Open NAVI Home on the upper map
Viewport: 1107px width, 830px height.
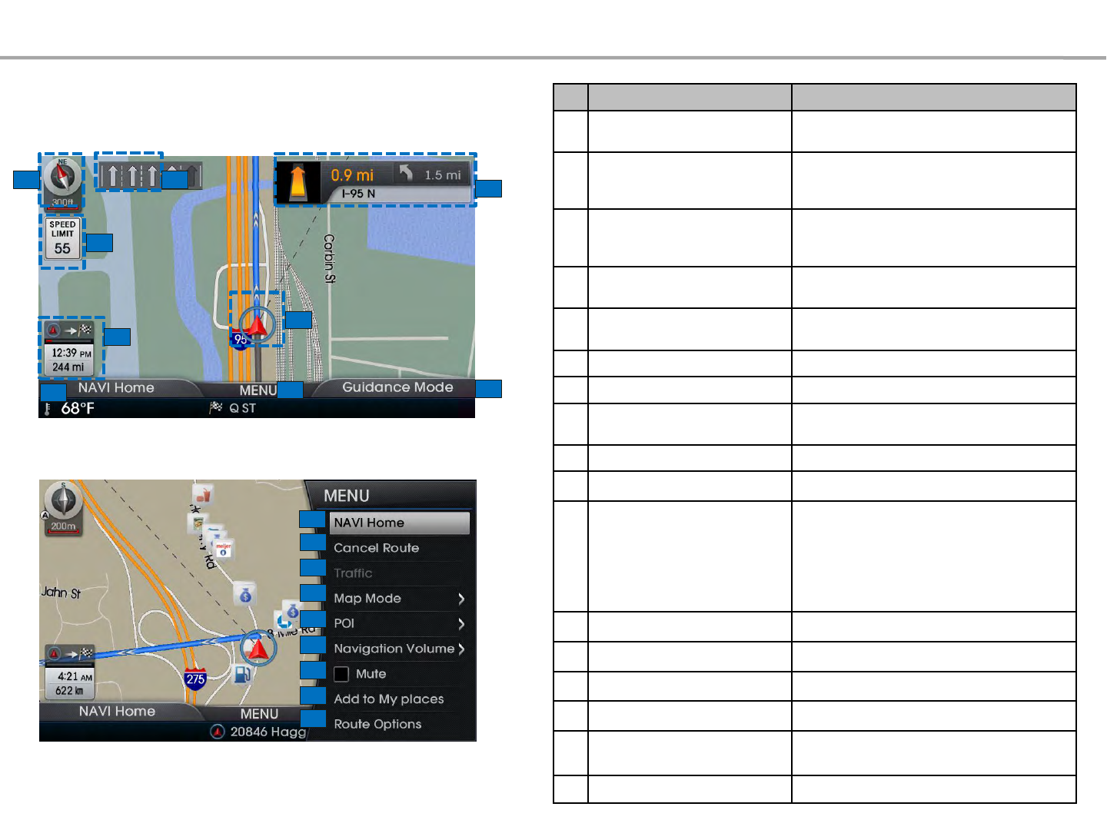pyautogui.click(x=116, y=388)
